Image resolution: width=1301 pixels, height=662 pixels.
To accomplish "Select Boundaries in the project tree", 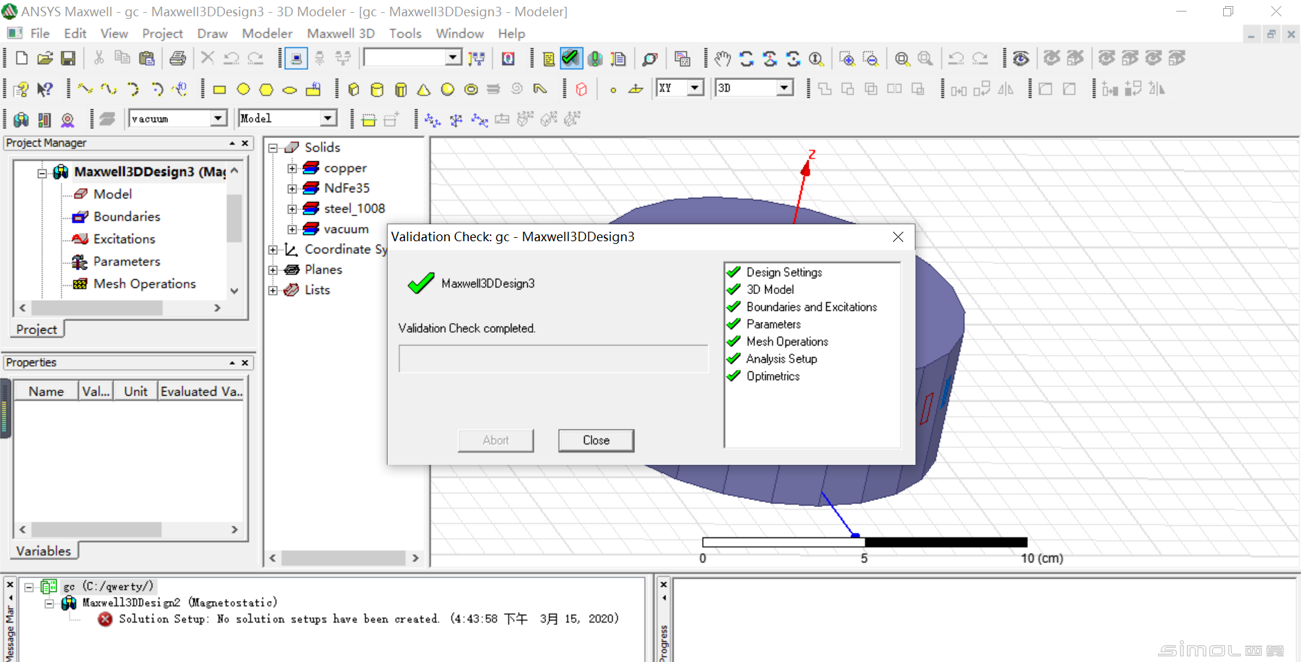I will point(127,217).
